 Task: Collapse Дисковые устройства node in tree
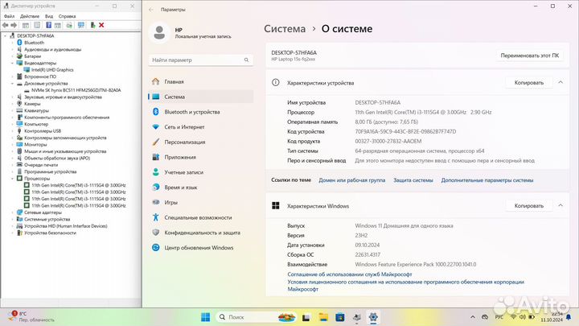pos(12,84)
